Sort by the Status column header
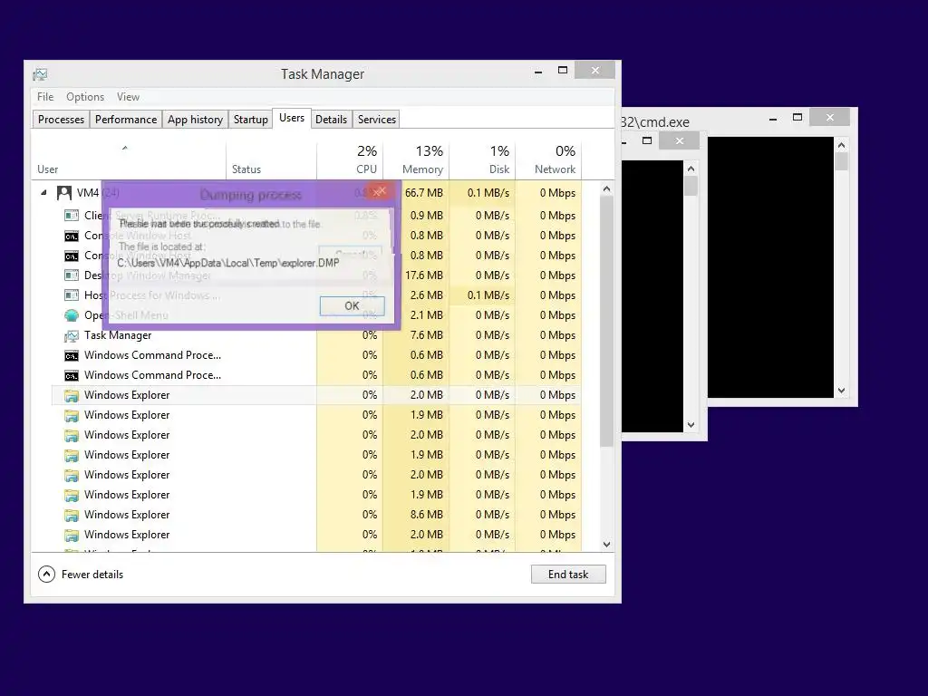 point(271,161)
